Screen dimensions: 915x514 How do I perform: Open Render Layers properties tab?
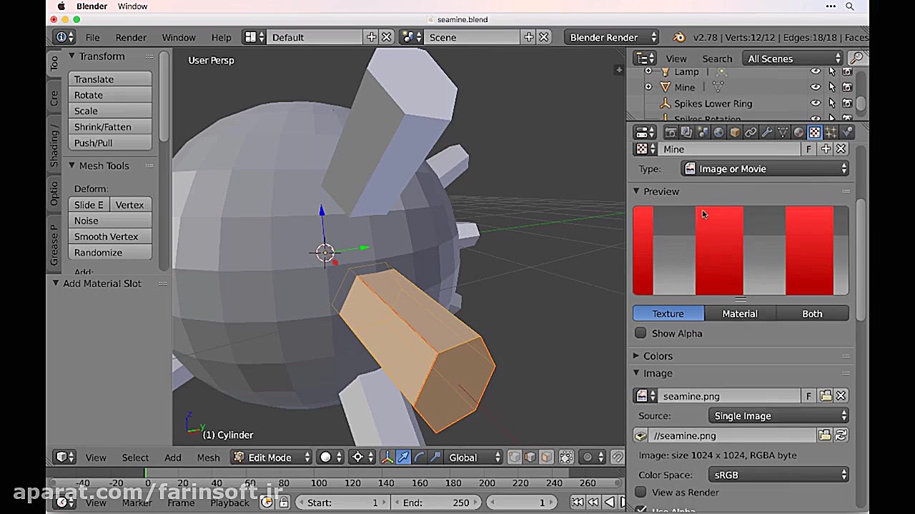coord(686,132)
